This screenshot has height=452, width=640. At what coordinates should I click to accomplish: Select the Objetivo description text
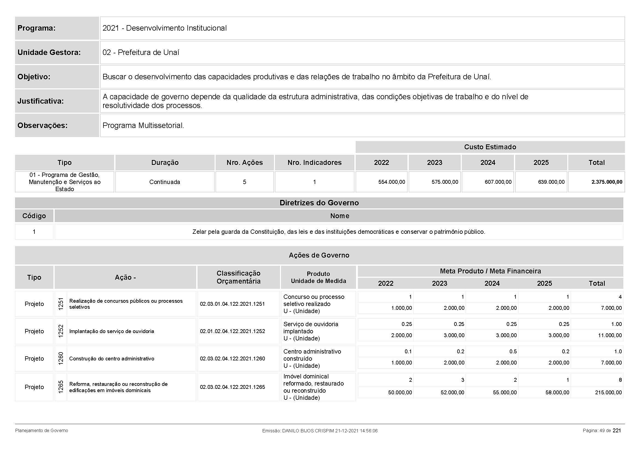coord(297,77)
